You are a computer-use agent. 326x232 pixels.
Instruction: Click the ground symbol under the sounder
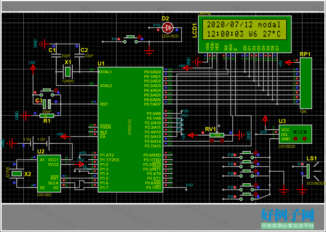[302, 190]
